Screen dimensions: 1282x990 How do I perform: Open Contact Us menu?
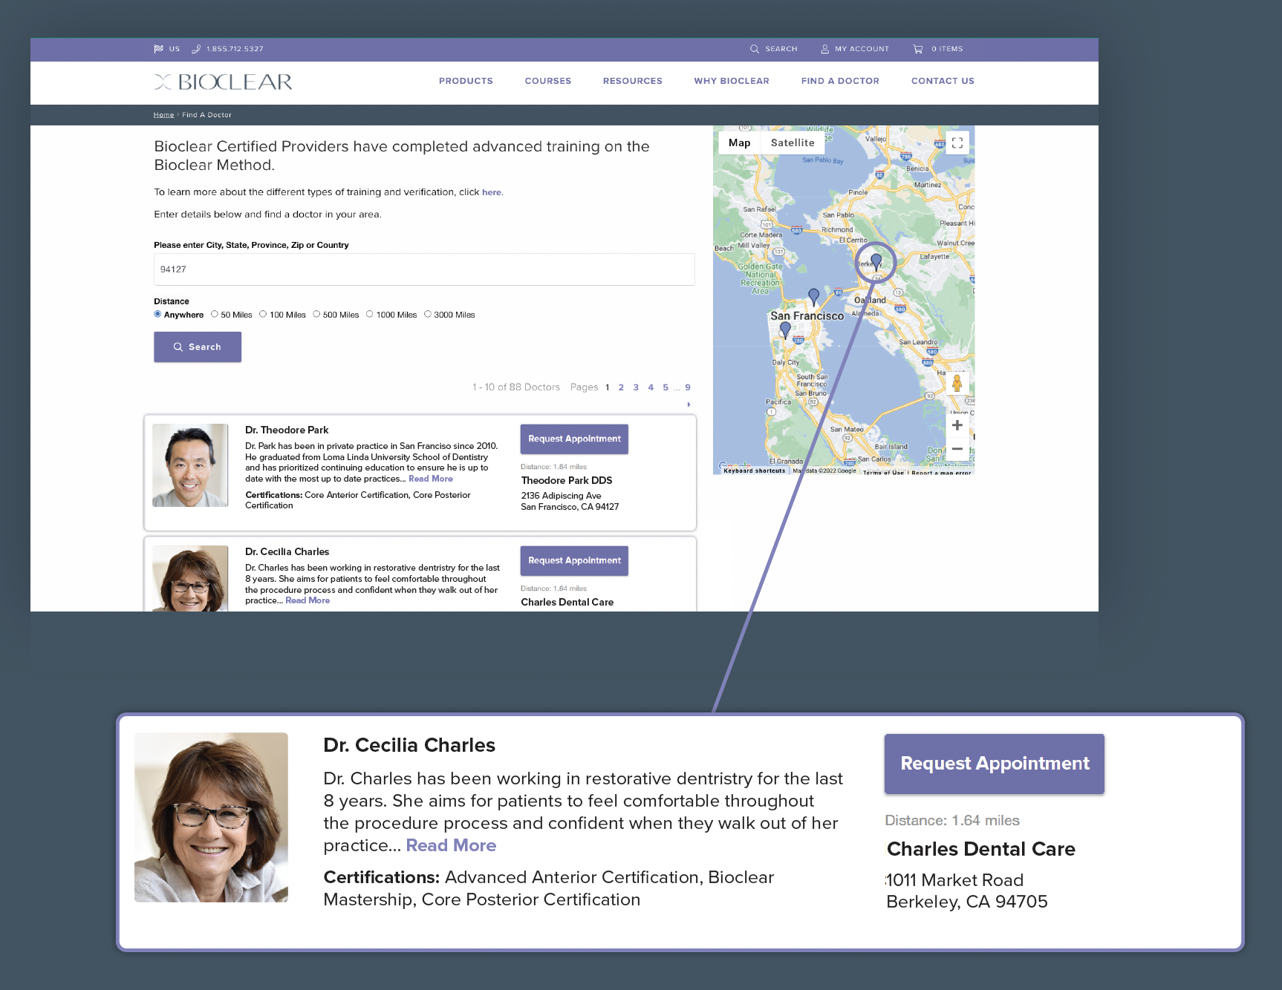[x=943, y=81]
